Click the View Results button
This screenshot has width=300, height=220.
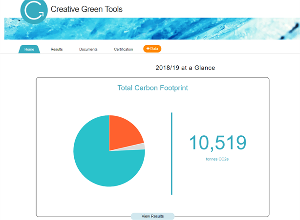tap(152, 216)
